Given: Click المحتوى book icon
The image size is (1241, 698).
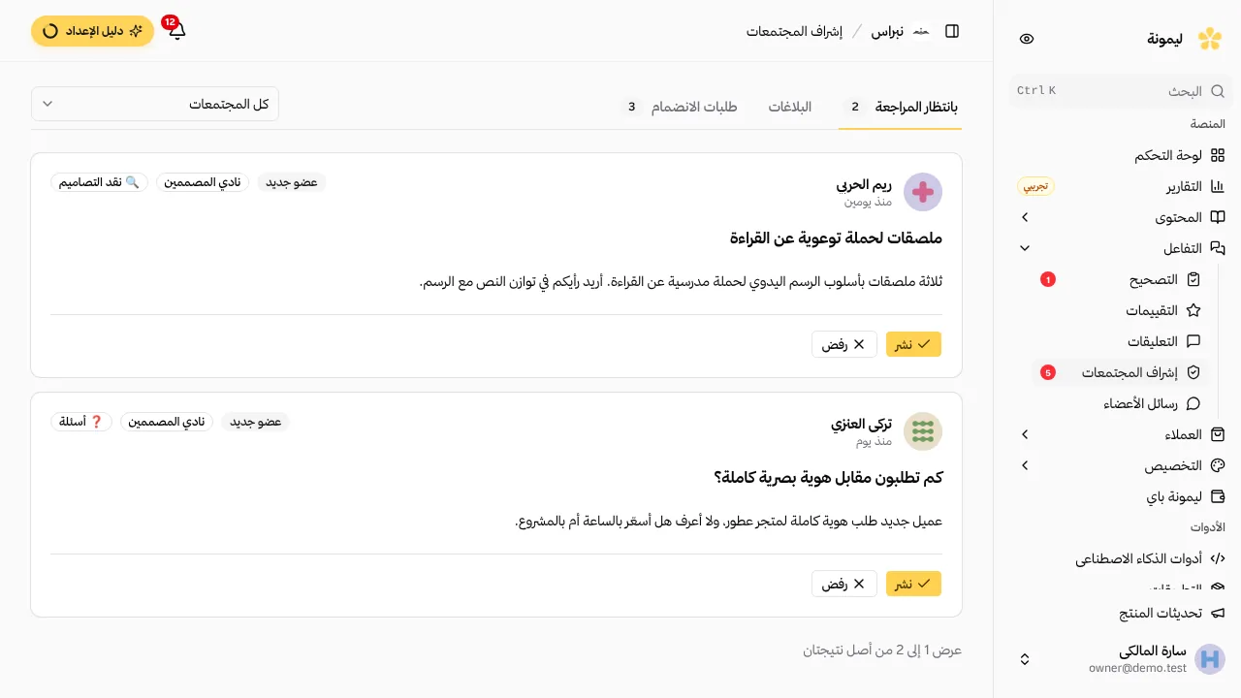Looking at the screenshot, I should tap(1219, 217).
